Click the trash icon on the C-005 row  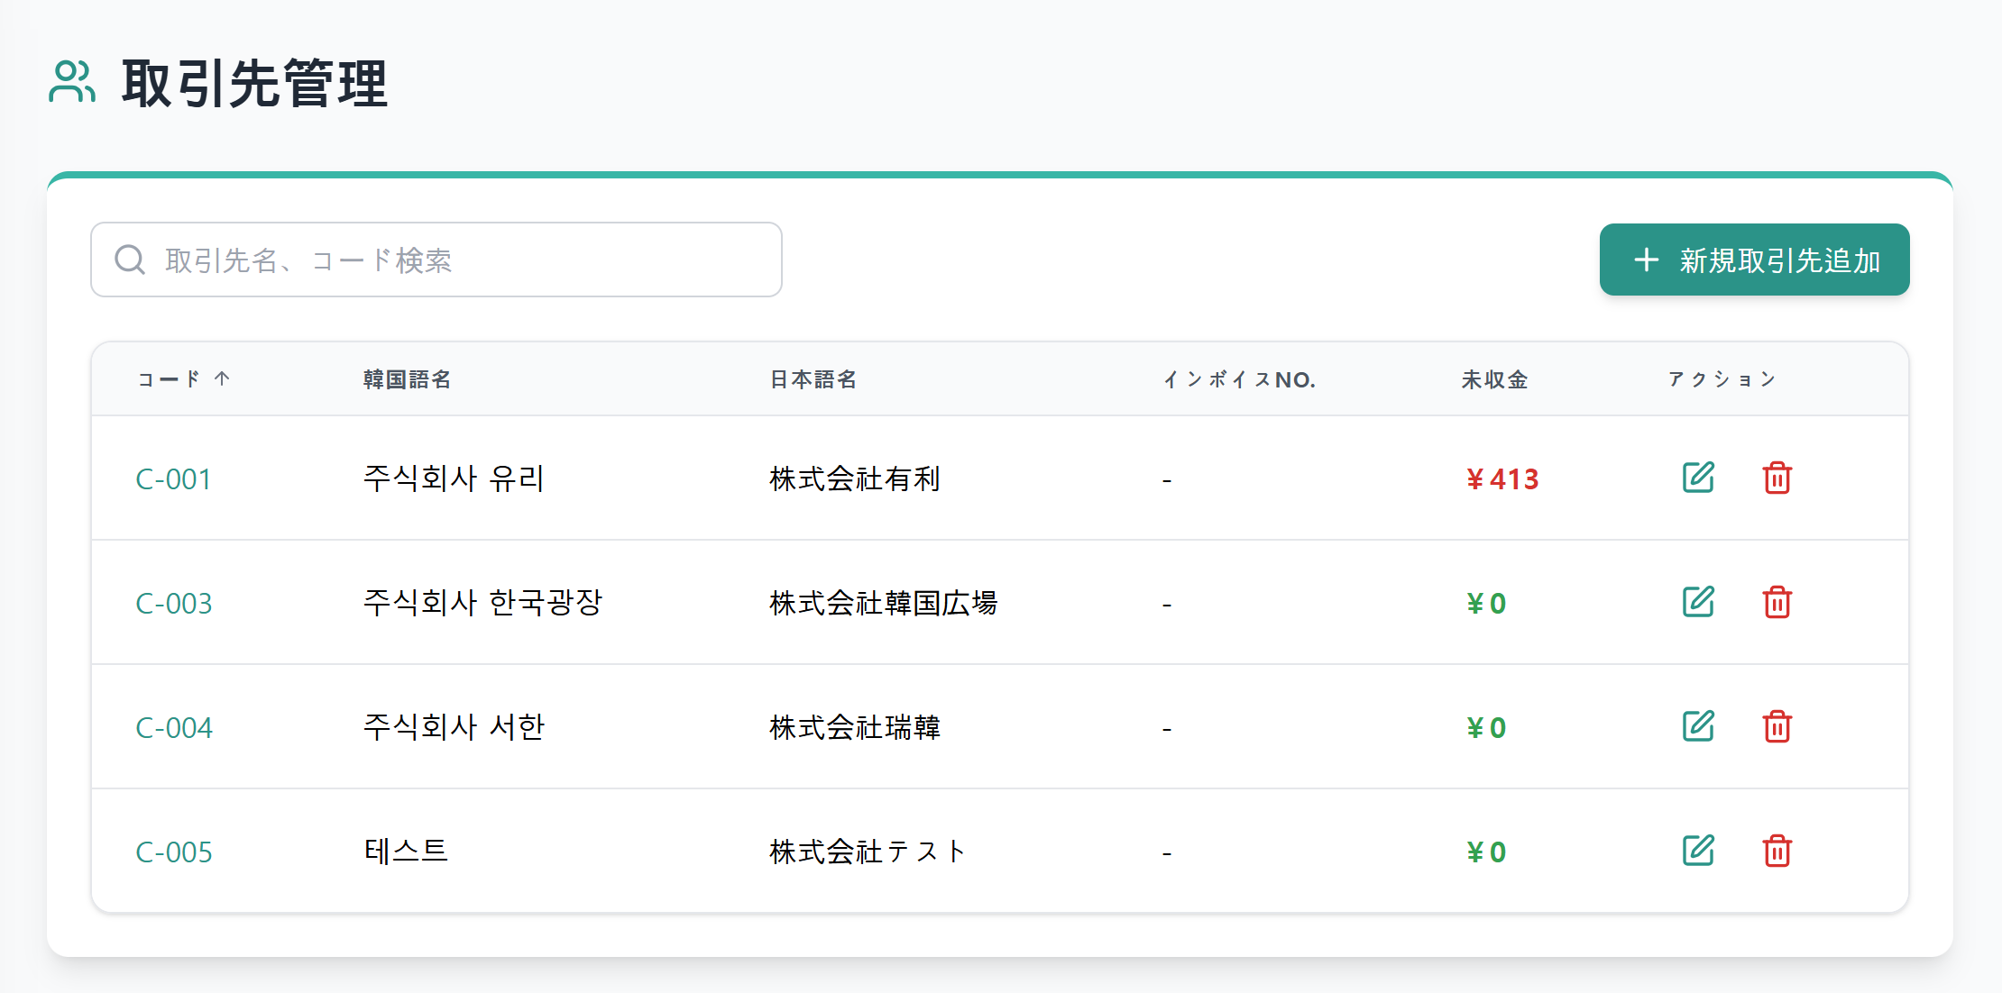1777,851
